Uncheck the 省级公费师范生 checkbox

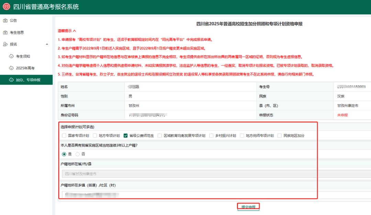(125, 136)
